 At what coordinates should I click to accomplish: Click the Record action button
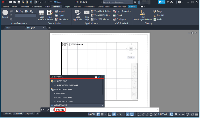click(x=5, y=13)
